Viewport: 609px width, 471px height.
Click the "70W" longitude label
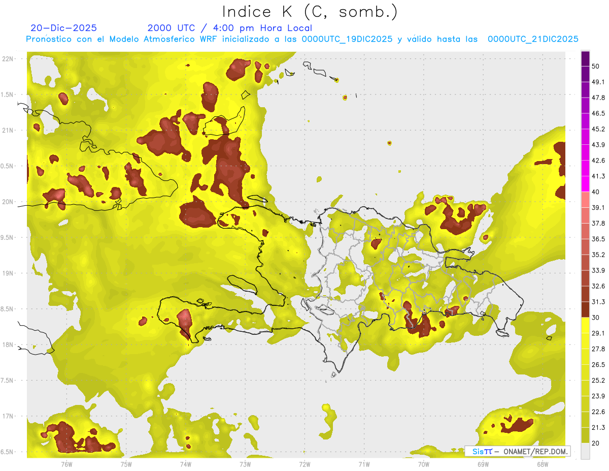pos(423,464)
